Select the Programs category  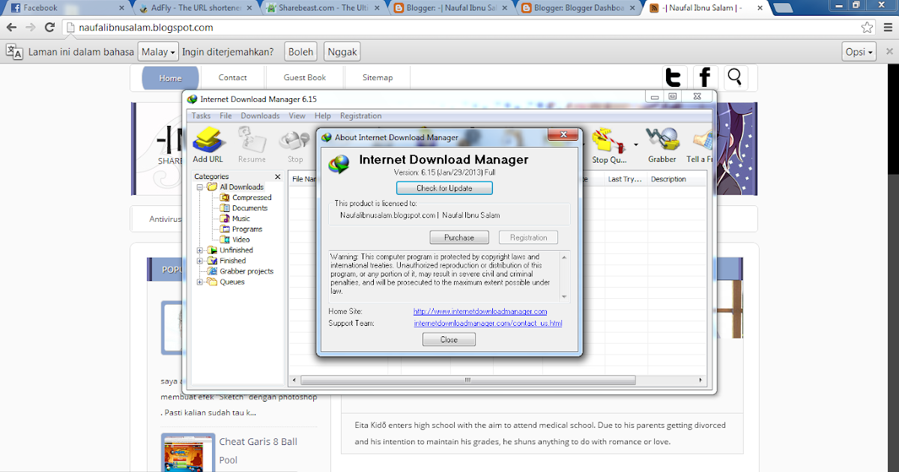coord(241,229)
